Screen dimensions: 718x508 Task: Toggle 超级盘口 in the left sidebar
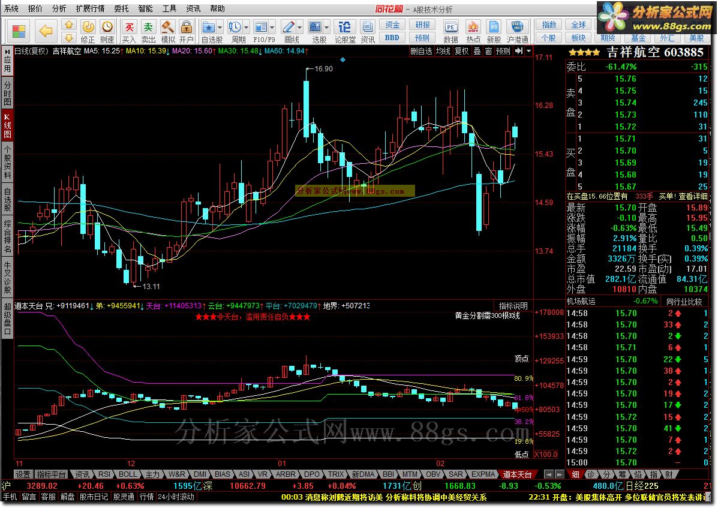tap(7, 318)
